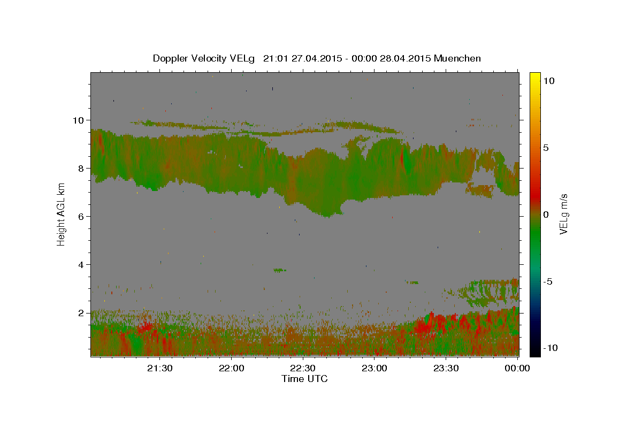Click the 23:30 time tick label

tap(446, 368)
